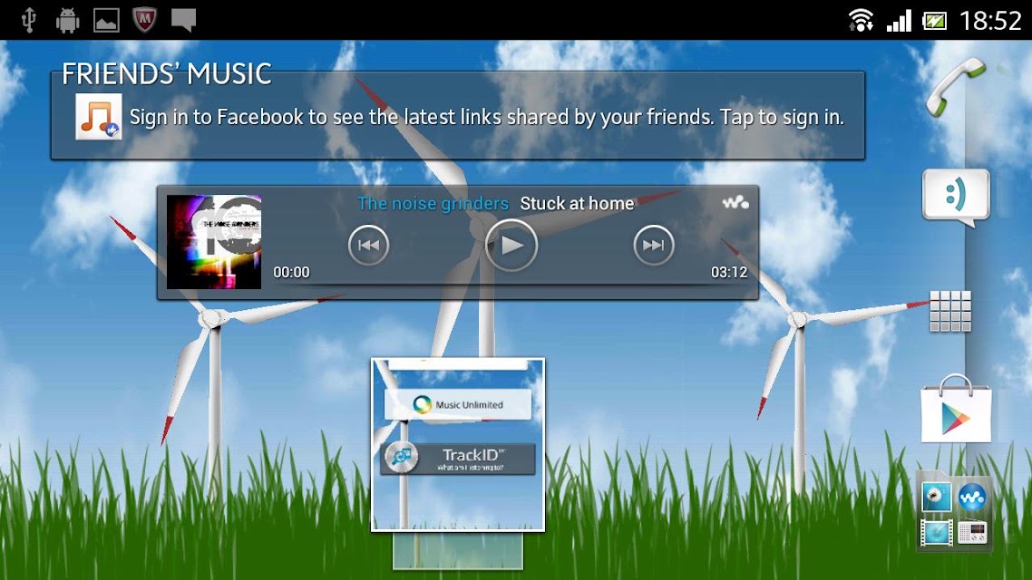
Task: Tap the Wi-Fi signal status icon
Action: pyautogui.click(x=861, y=20)
